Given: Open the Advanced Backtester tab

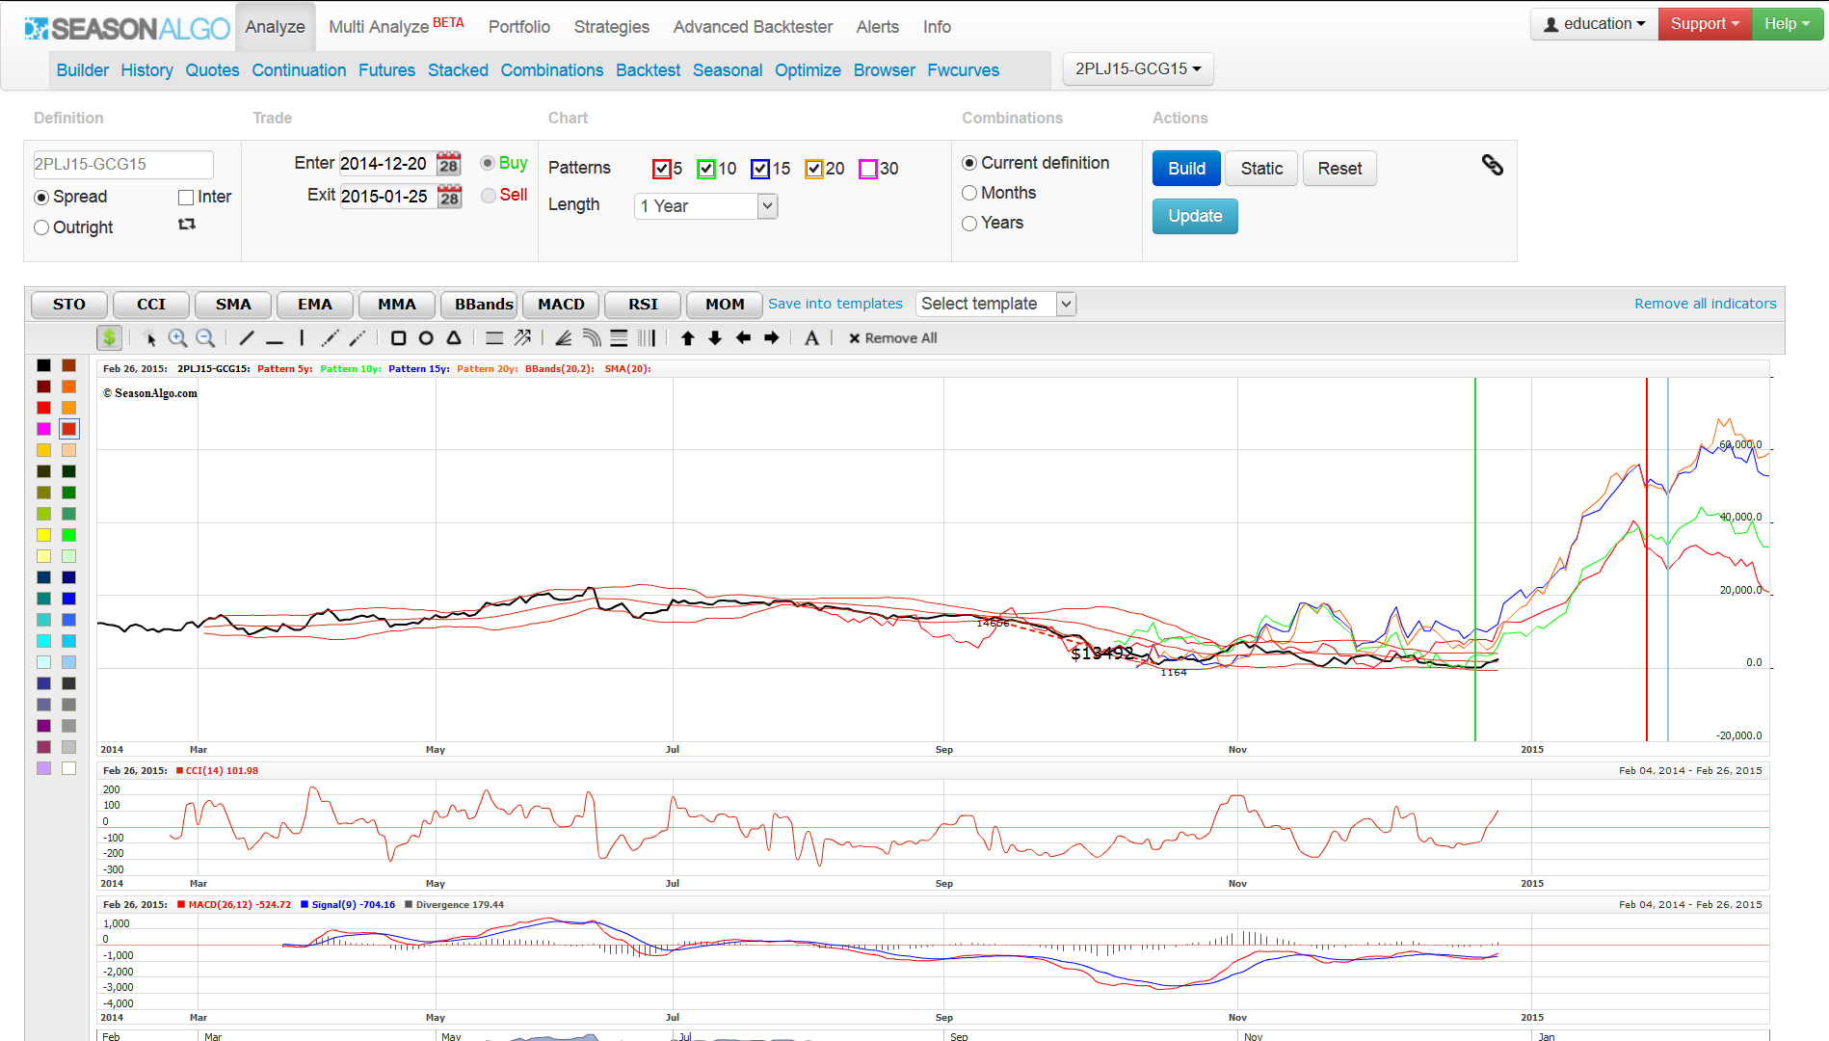Looking at the screenshot, I should coord(753,27).
